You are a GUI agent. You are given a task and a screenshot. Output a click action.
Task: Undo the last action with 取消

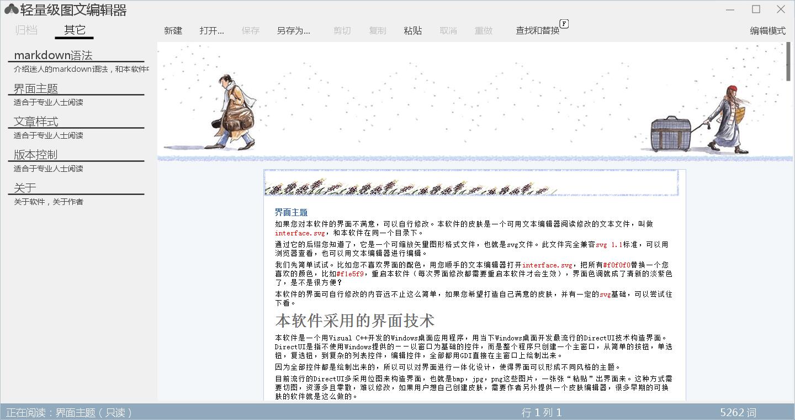click(x=448, y=31)
